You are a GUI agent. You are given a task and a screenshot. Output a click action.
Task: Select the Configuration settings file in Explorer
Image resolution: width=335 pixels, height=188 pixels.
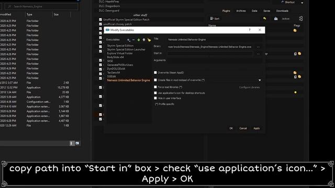click(x=35, y=102)
